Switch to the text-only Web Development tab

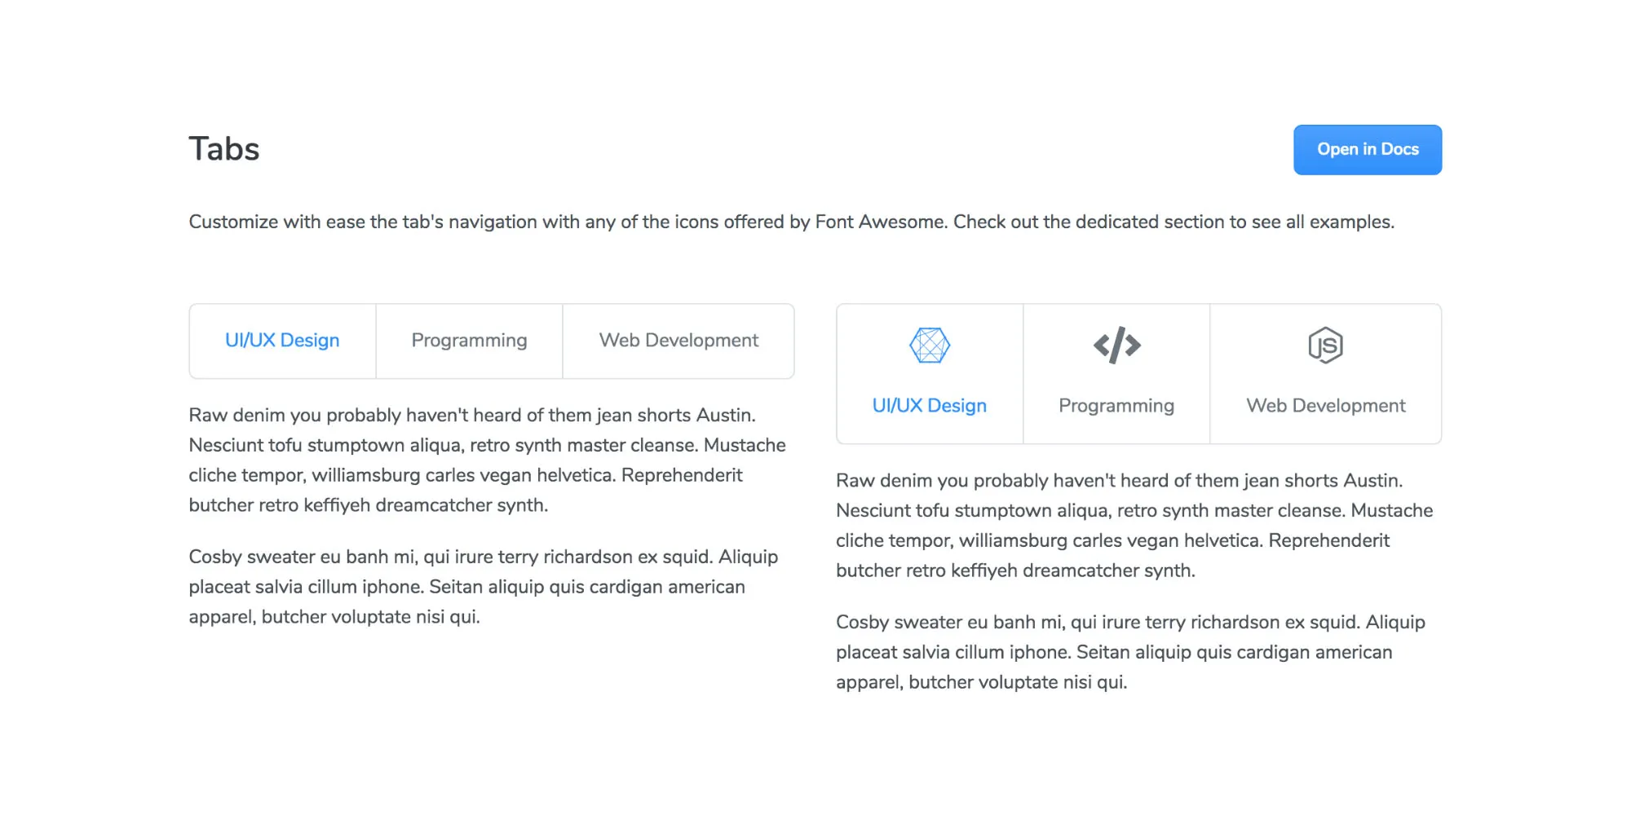click(x=678, y=341)
